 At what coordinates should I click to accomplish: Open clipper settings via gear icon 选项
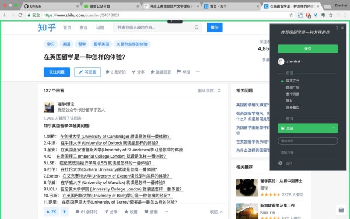pyautogui.click(x=280, y=163)
